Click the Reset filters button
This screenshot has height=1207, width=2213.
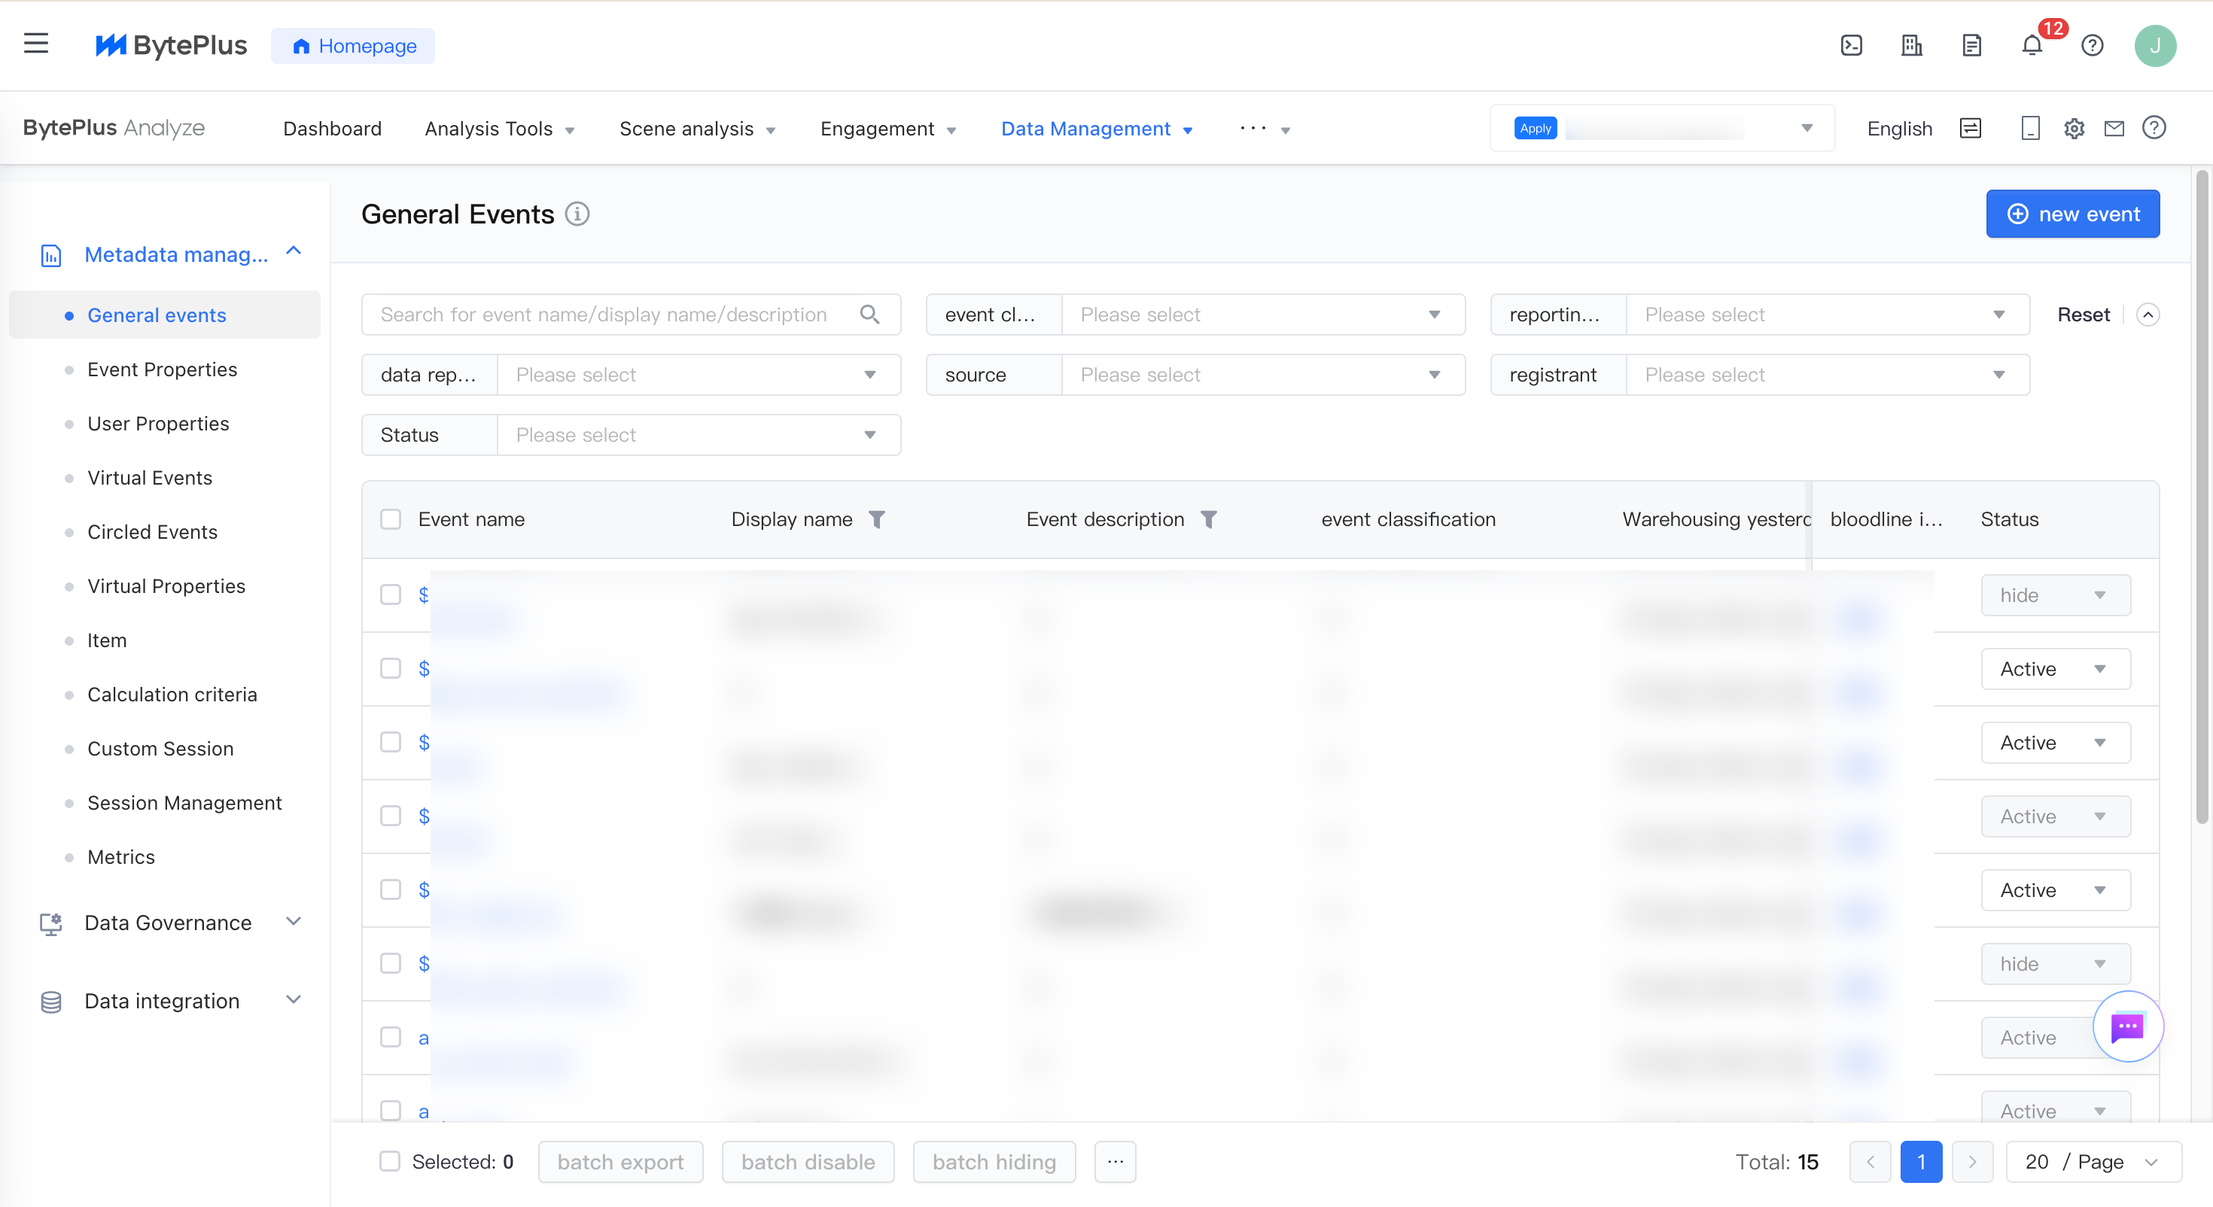[x=2083, y=315]
